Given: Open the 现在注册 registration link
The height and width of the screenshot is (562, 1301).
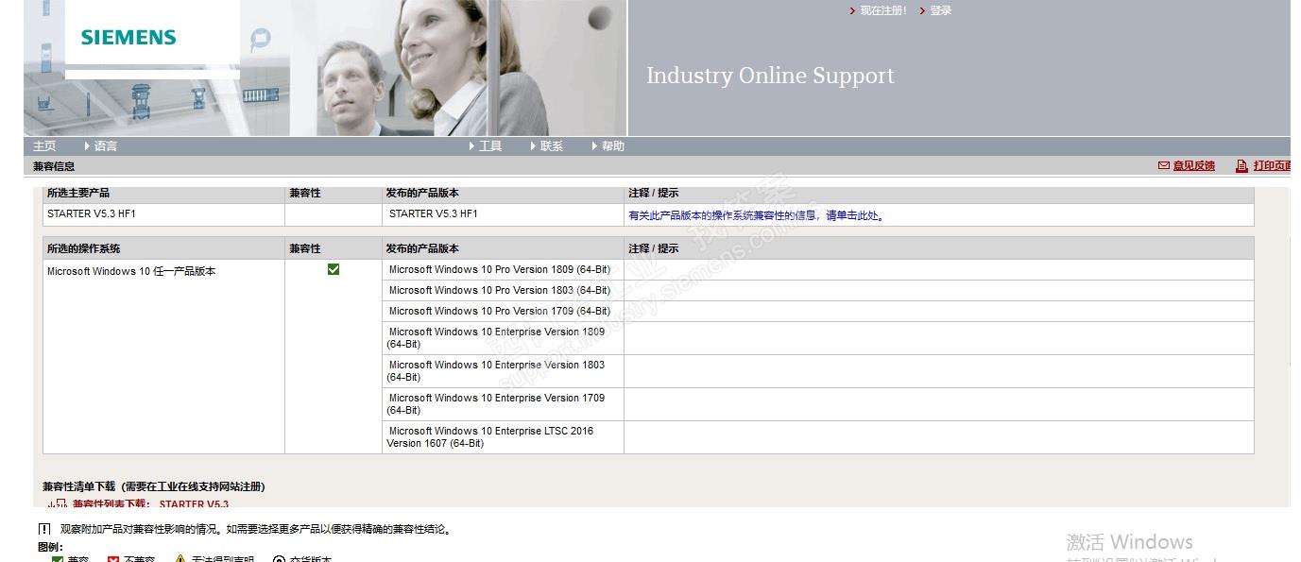Looking at the screenshot, I should click(883, 11).
